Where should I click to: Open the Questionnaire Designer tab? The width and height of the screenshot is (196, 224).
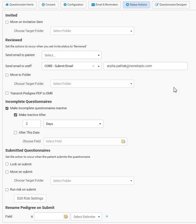171,5
